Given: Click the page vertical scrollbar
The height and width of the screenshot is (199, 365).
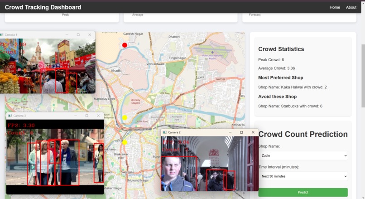Looking at the screenshot, I should point(363,76).
